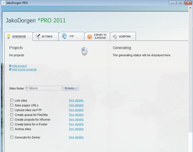Open the Scripting tab

click(123, 36)
